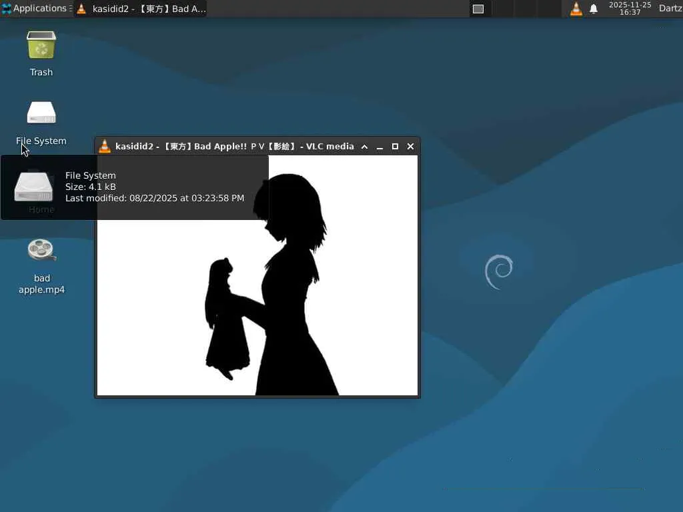683x512 pixels.
Task: Maximize the VLC media window
Action: point(395,147)
